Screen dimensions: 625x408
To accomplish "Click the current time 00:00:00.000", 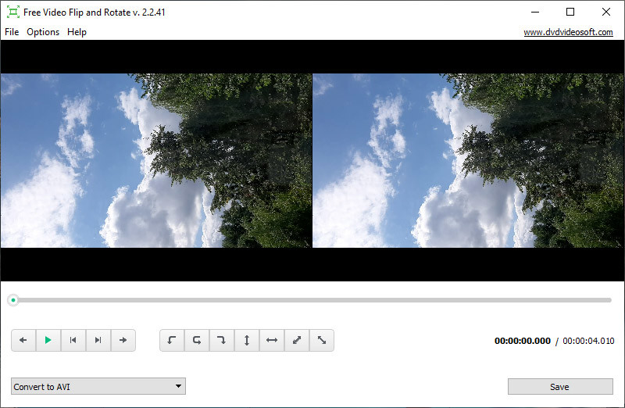I will pos(522,341).
